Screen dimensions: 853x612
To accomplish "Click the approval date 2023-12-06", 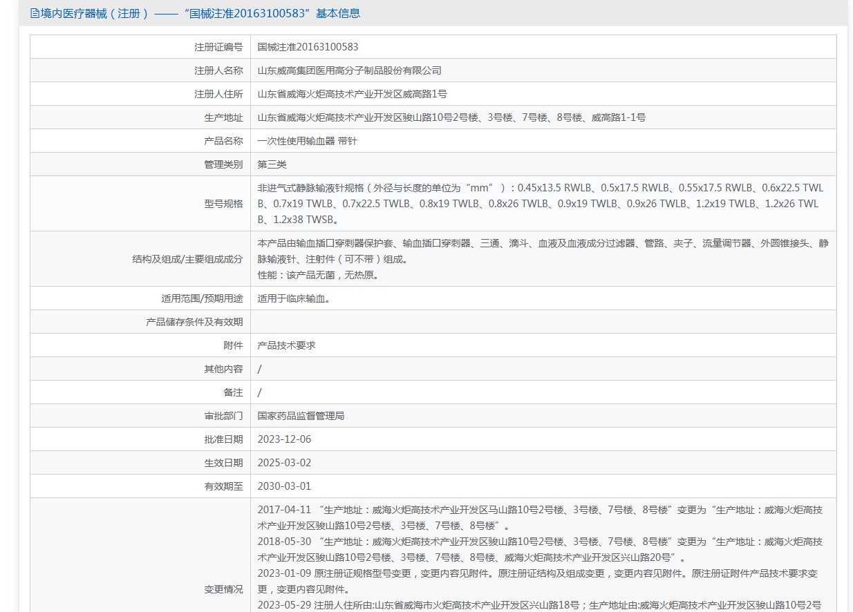I will click(284, 439).
